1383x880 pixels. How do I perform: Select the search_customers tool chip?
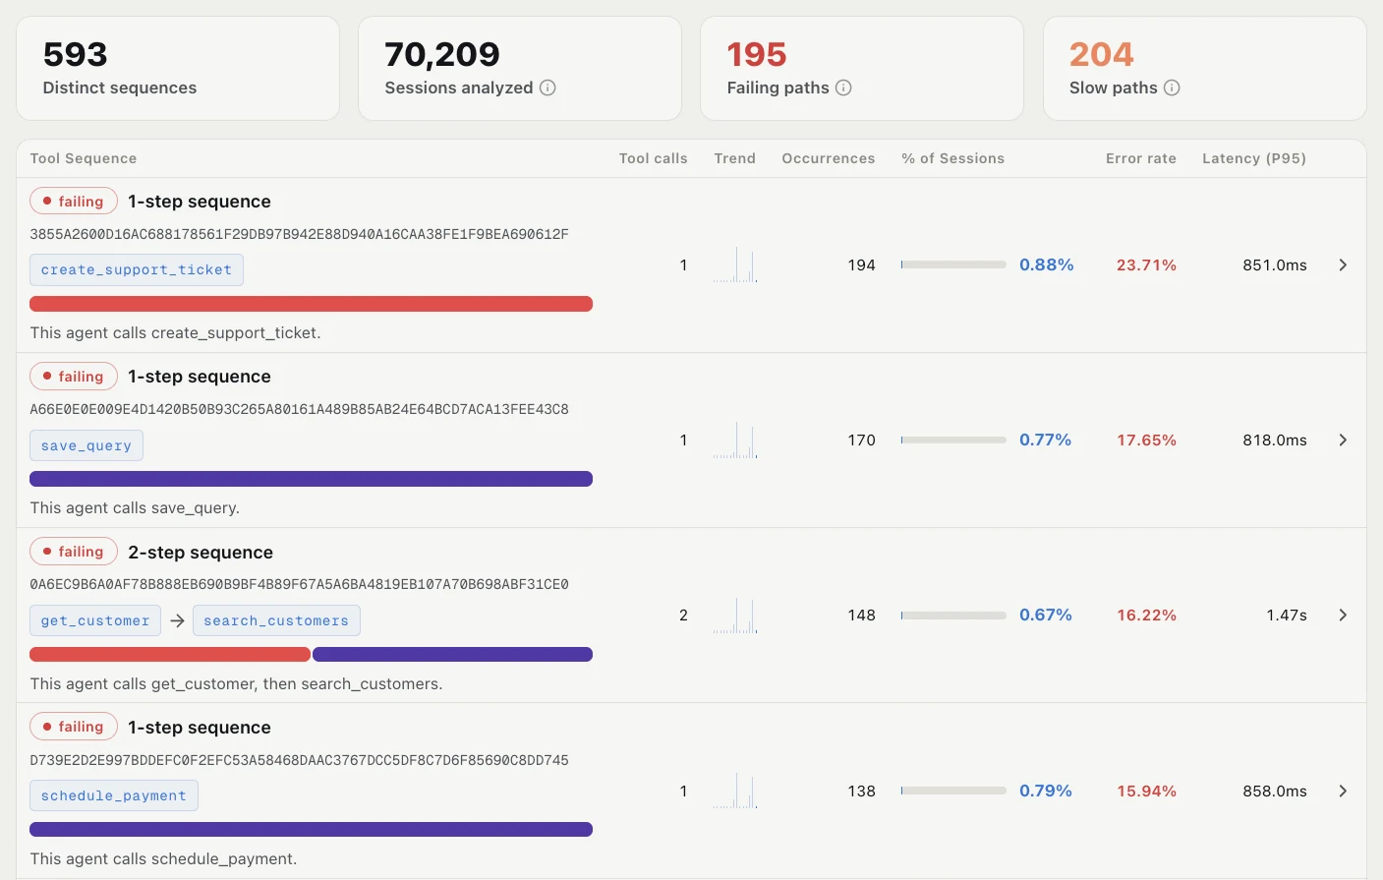click(x=276, y=620)
